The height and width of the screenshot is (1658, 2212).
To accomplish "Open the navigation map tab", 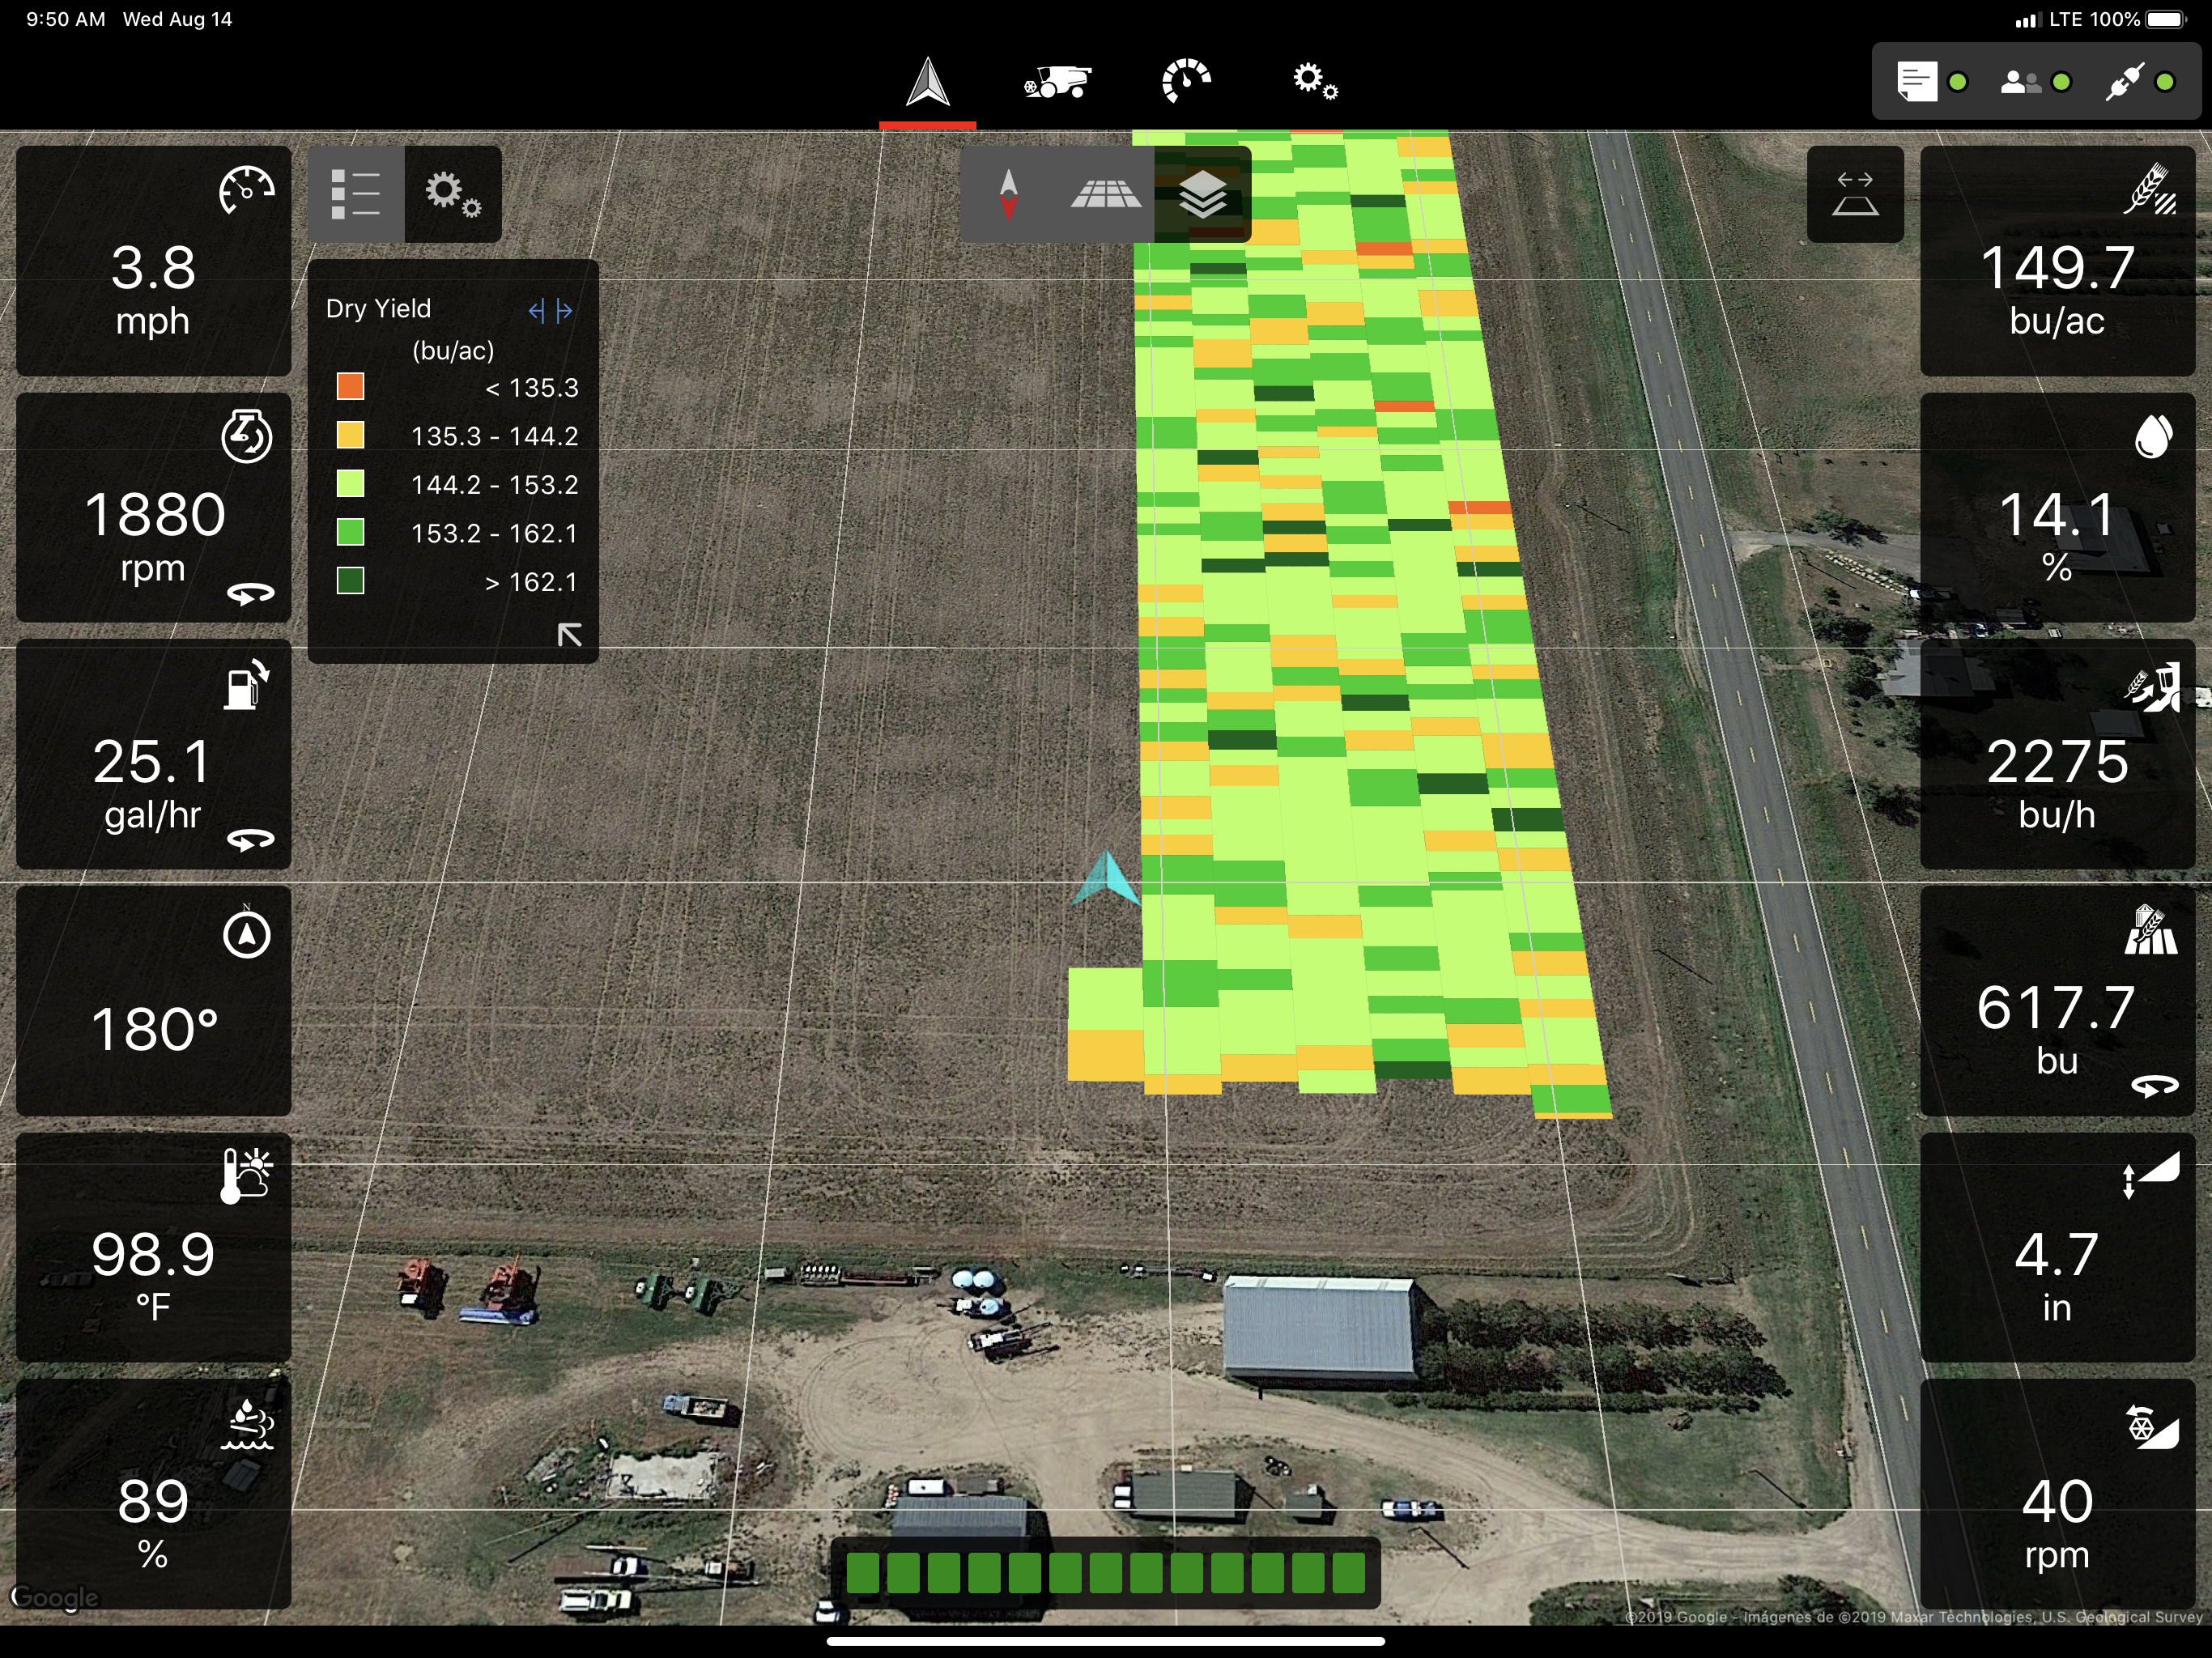I will (x=927, y=82).
